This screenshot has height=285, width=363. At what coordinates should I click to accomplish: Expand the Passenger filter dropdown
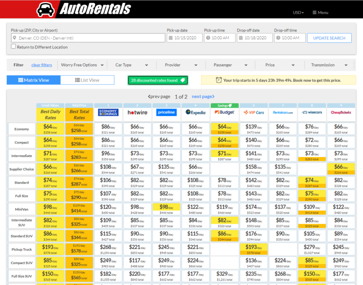coord(230,65)
